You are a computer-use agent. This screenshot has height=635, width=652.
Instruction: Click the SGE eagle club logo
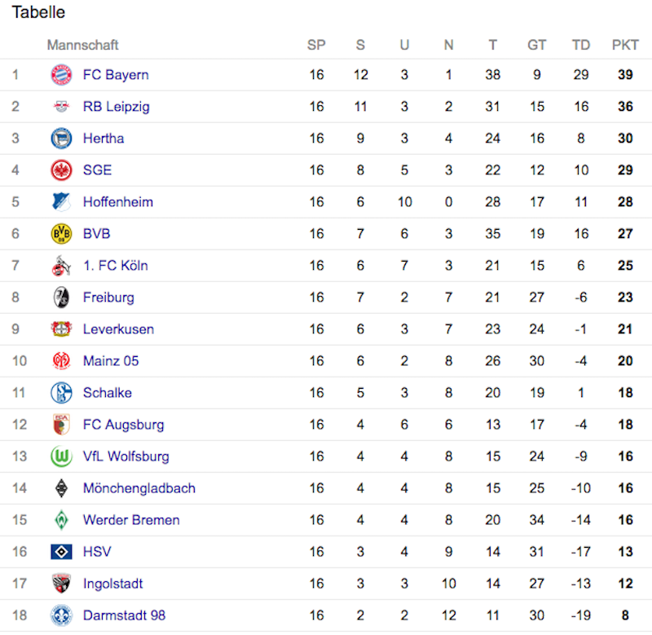click(x=61, y=170)
